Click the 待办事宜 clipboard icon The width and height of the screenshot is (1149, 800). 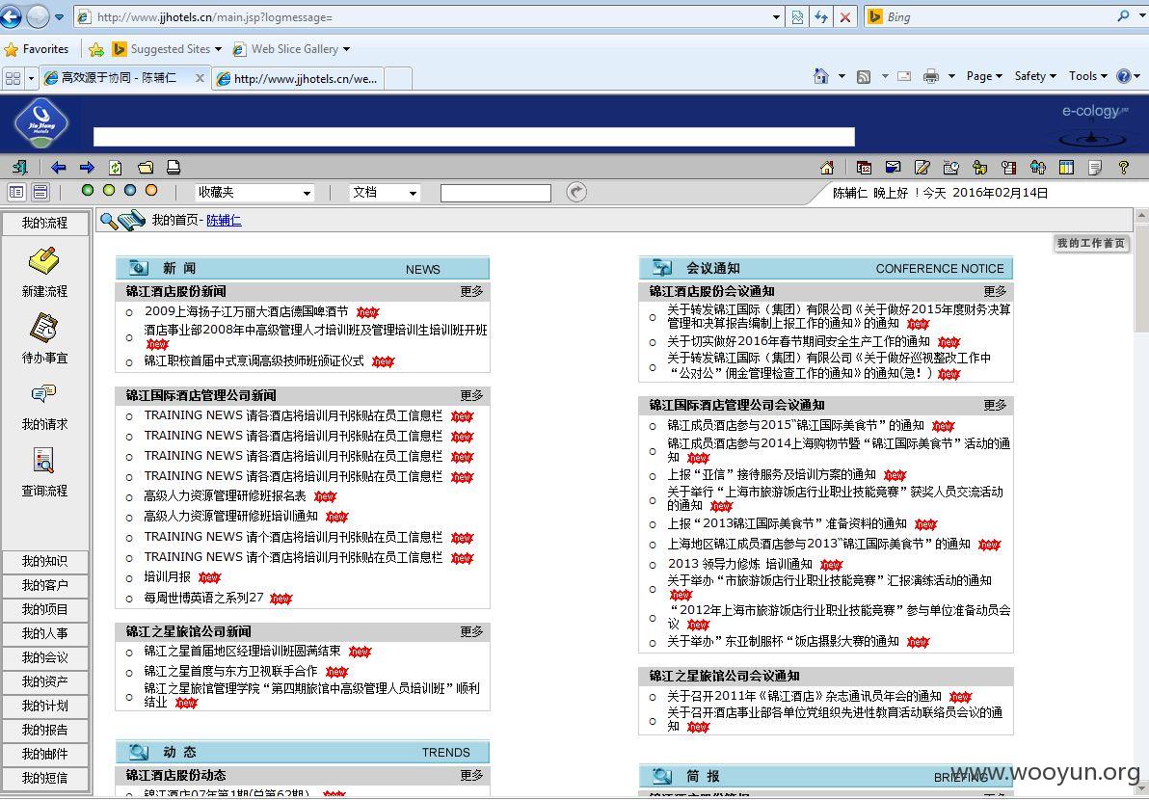(x=44, y=328)
